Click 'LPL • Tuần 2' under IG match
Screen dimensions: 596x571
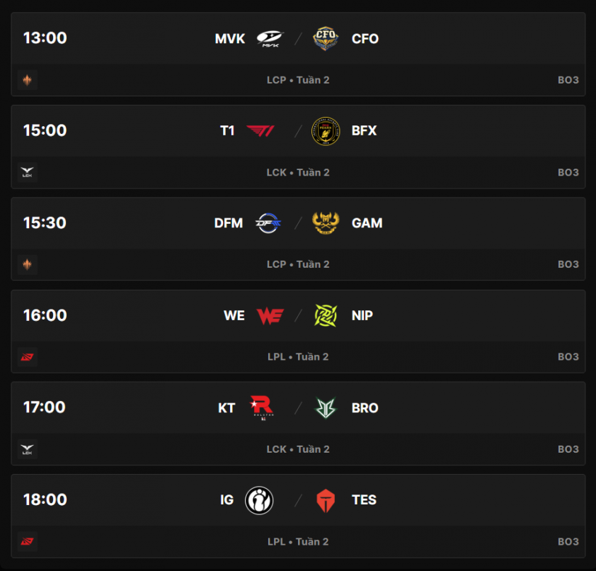298,542
